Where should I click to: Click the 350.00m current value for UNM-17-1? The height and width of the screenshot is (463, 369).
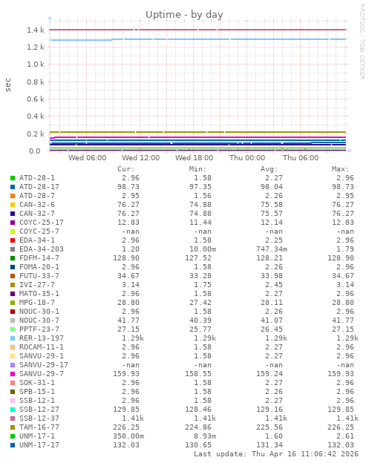(x=128, y=436)
